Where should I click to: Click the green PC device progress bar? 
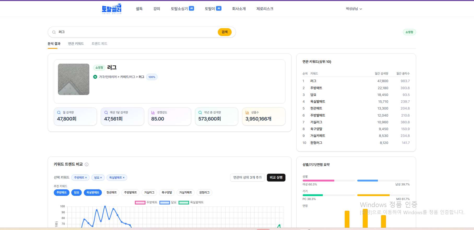313,195
